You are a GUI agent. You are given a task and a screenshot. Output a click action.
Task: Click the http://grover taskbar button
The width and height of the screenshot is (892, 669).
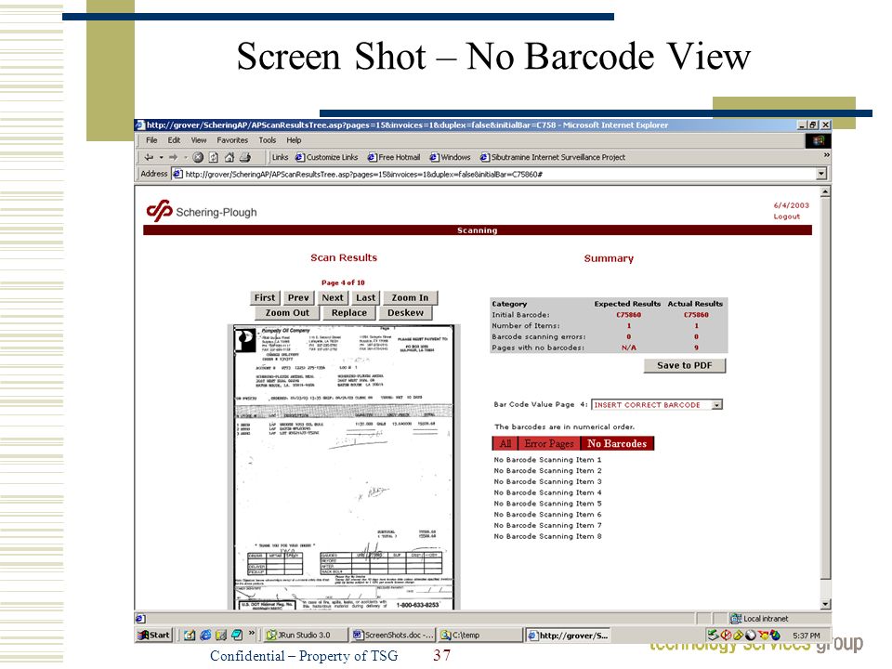click(567, 636)
